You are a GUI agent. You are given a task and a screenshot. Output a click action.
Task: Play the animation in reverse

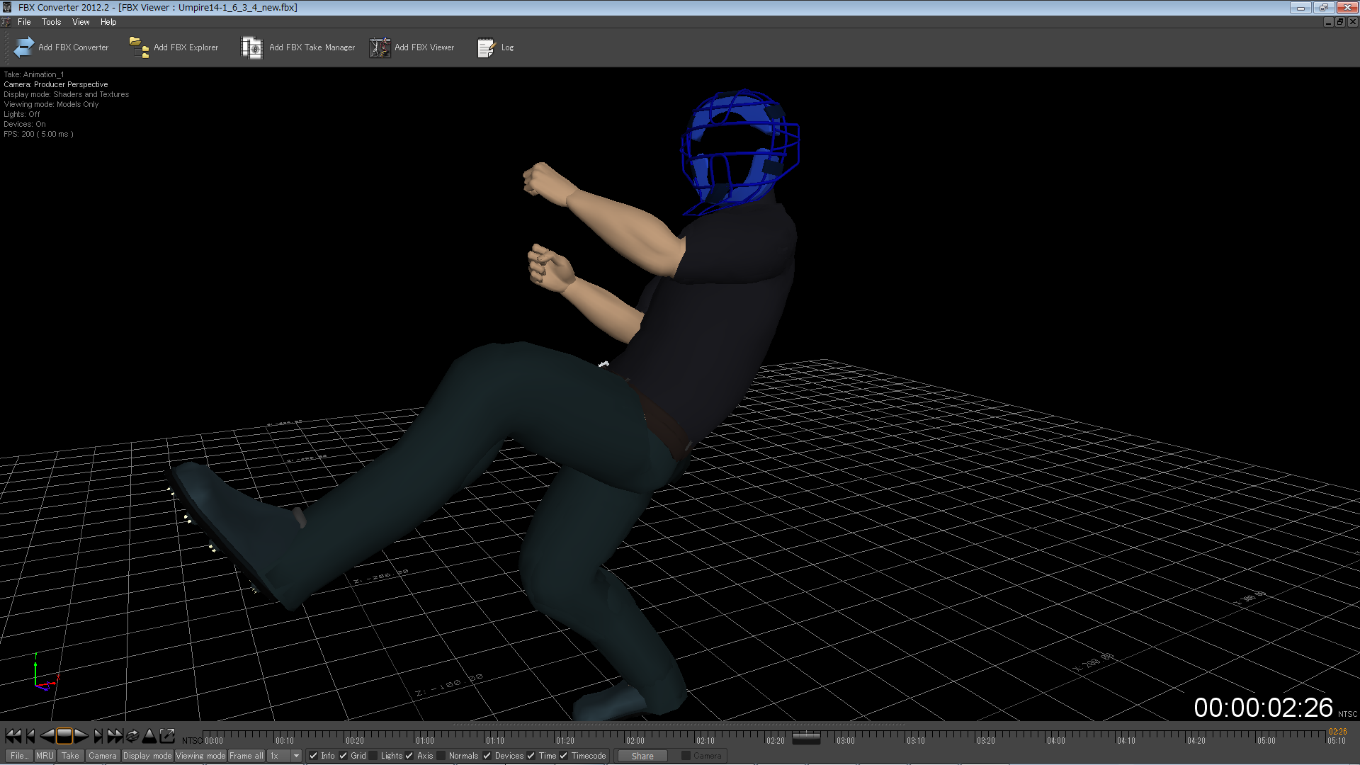click(47, 736)
